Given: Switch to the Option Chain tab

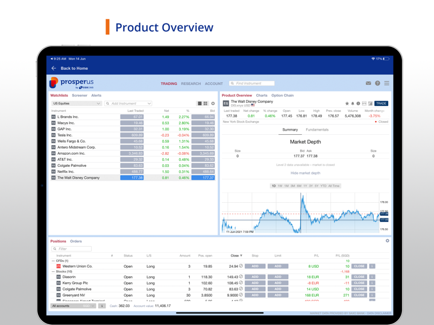Looking at the screenshot, I should coord(282,95).
